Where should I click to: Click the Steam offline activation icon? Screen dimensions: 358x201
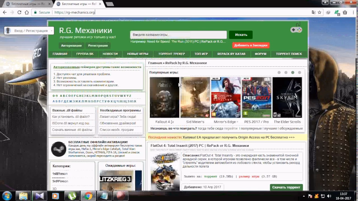[59, 149]
